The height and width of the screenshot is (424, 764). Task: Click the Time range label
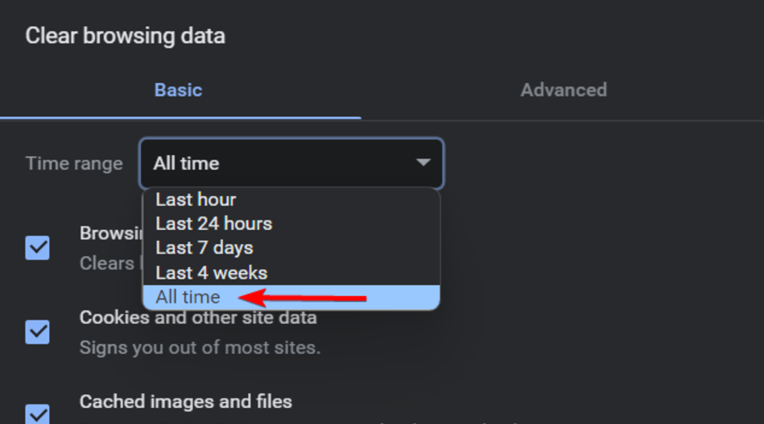[74, 164]
